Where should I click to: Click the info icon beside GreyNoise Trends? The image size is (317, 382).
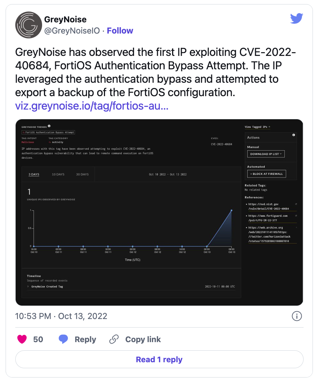[49, 126]
